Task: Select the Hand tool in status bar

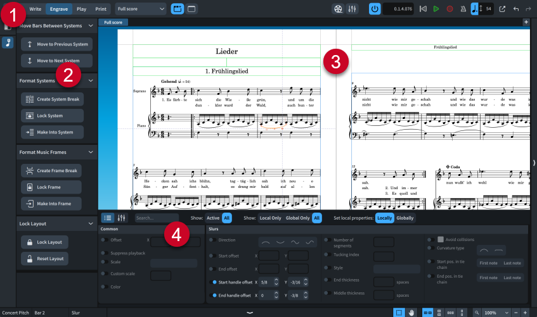Action: click(x=411, y=313)
